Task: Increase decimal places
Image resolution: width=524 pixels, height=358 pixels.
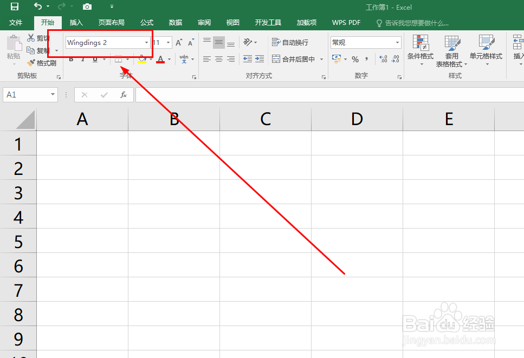Action: [383, 59]
